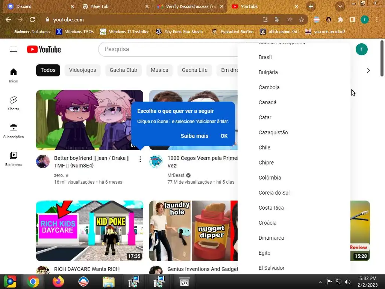Open the browser extensions puzzle icon
385x289 pixels.
click(x=340, y=20)
